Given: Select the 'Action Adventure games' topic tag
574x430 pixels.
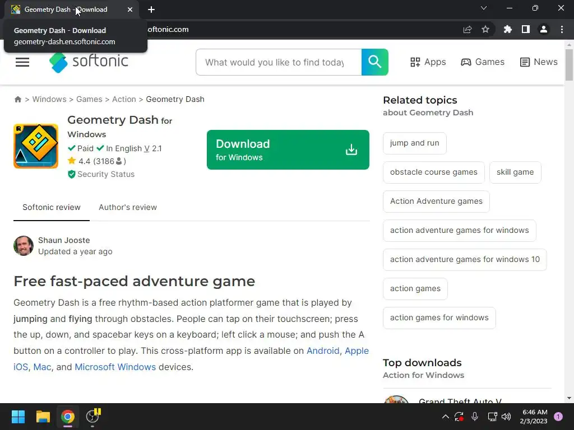Looking at the screenshot, I should [x=436, y=202].
